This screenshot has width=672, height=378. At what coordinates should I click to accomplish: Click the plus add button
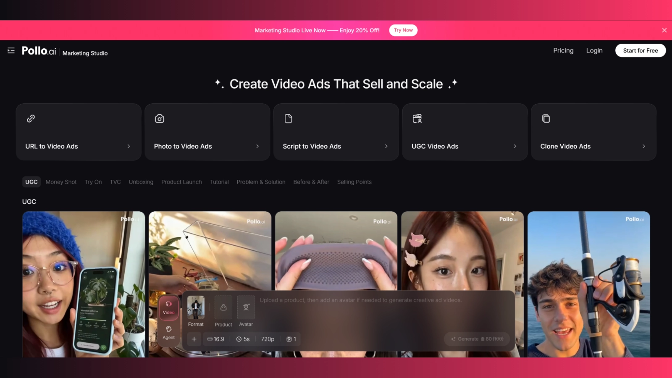(x=194, y=339)
